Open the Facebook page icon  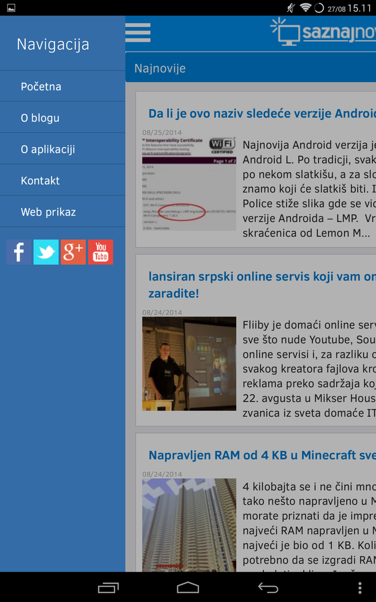[19, 252]
